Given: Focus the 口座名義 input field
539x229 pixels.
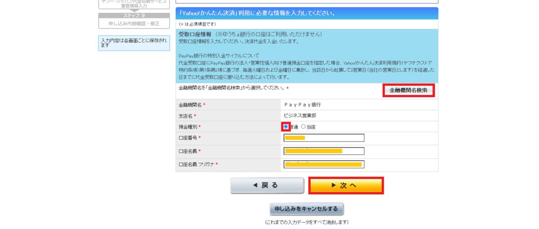Looking at the screenshot, I should pos(324,151).
